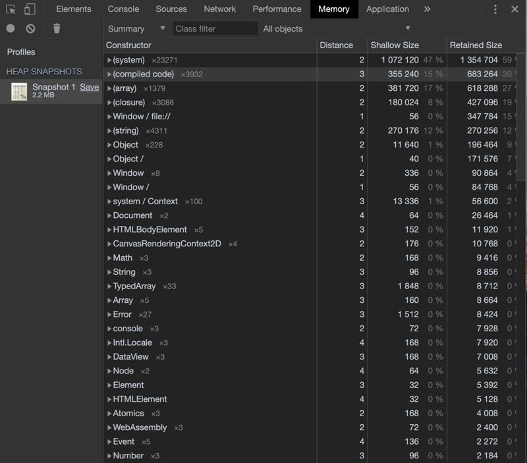
Task: Click the Save link for Snapshot 1
Action: click(90, 87)
